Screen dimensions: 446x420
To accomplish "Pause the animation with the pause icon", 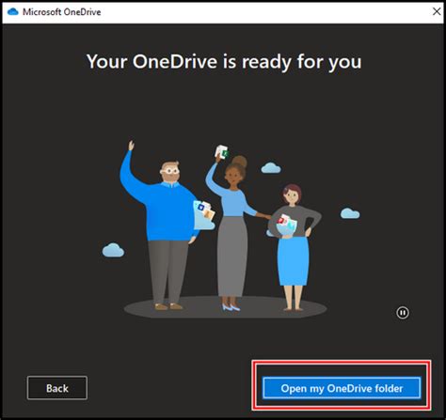I will tap(403, 313).
